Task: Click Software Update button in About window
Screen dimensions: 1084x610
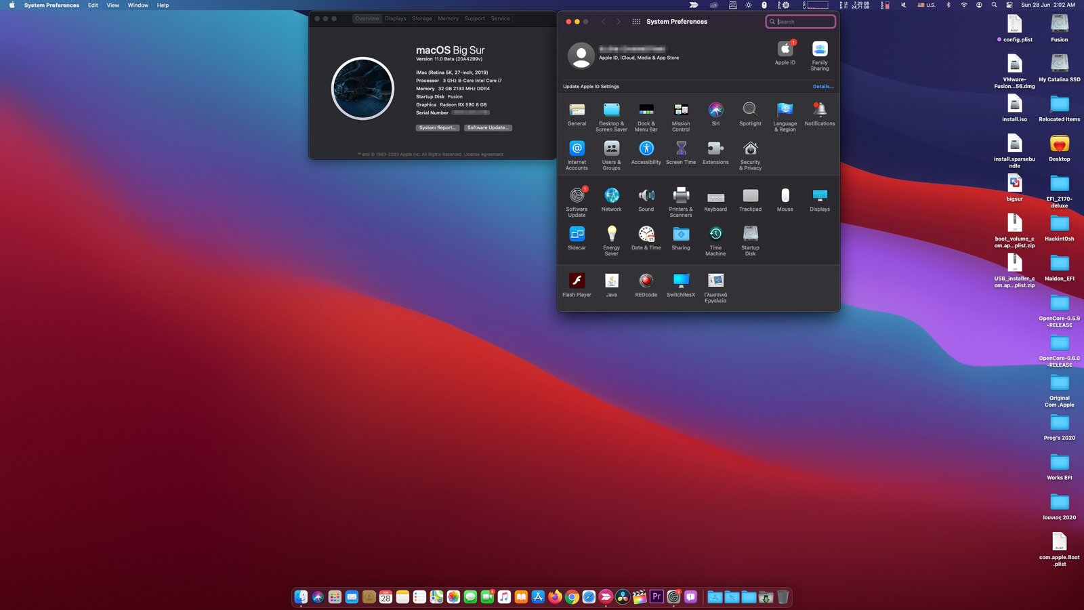Action: coord(488,127)
